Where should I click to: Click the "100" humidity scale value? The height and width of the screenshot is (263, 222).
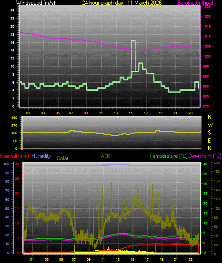(x=6, y=164)
